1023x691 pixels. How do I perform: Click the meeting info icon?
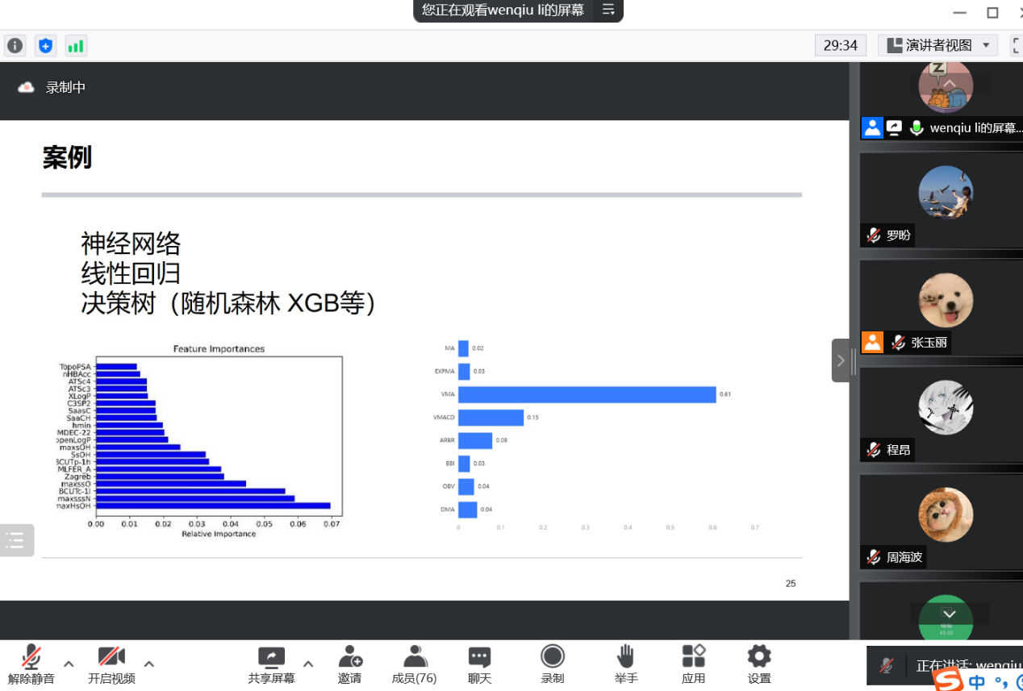pyautogui.click(x=15, y=46)
